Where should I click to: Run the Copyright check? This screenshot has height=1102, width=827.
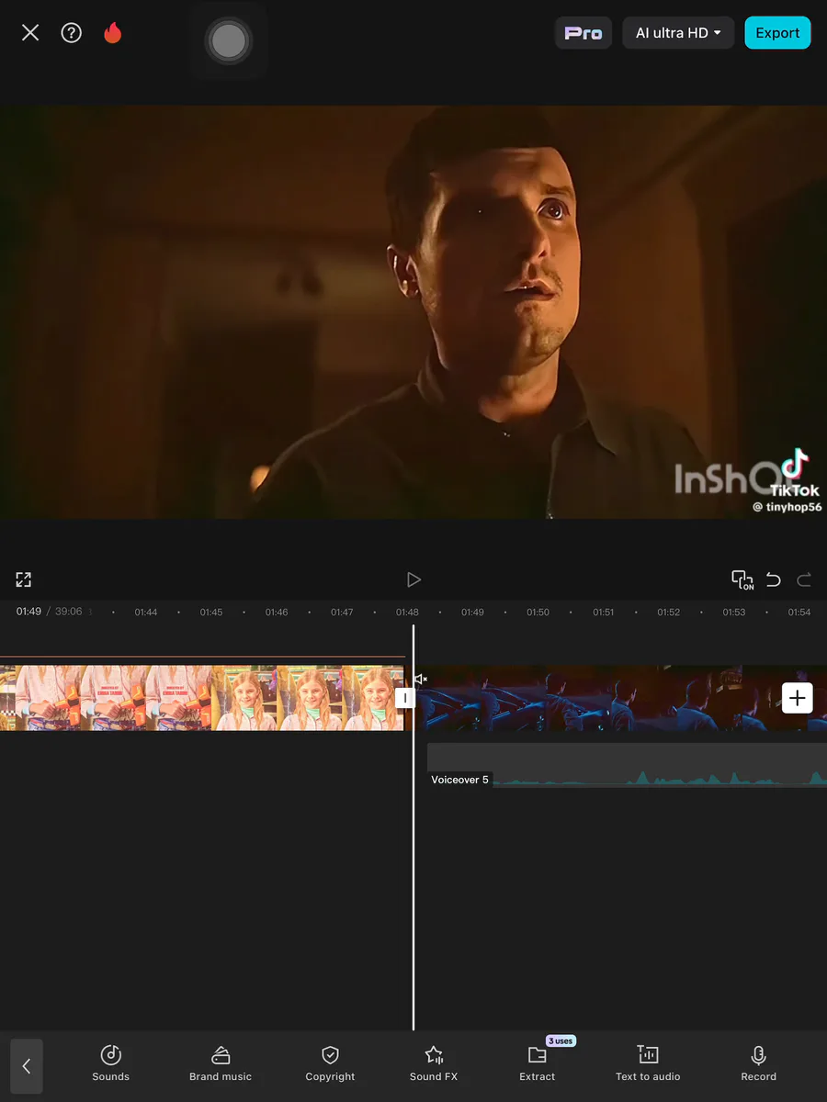330,1064
